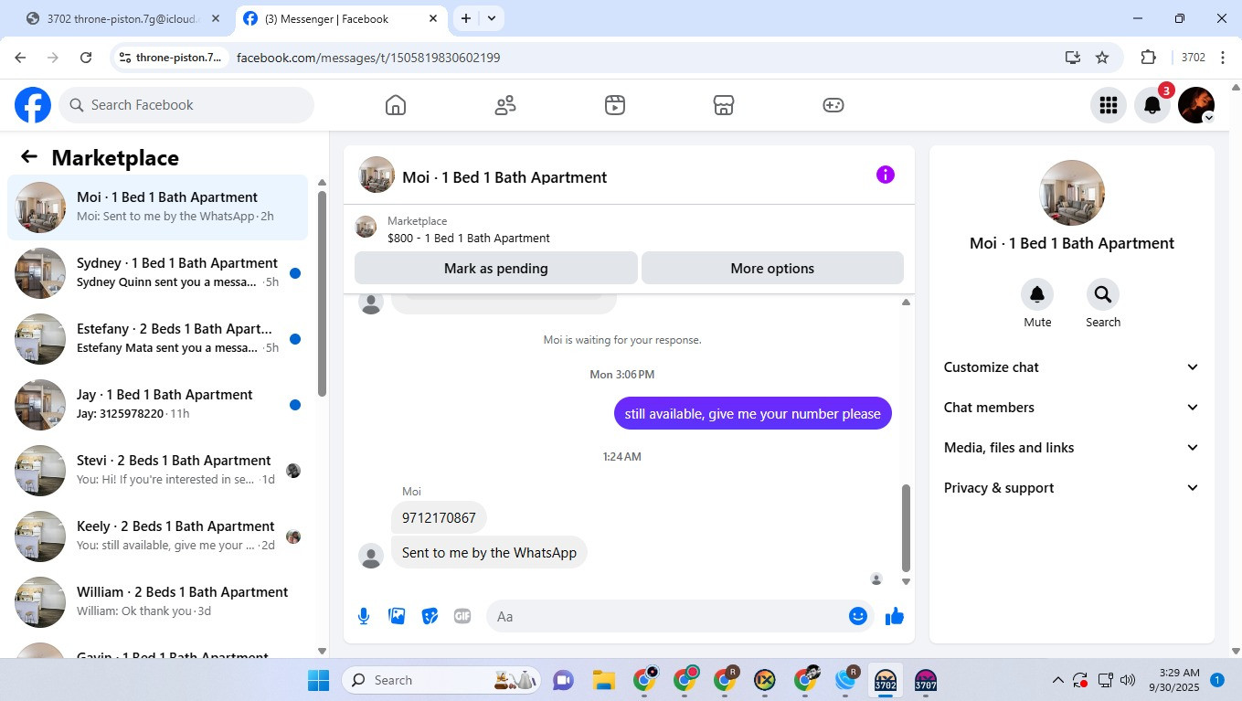The image size is (1242, 701).
Task: Attach a photo using the image icon
Action: (397, 616)
